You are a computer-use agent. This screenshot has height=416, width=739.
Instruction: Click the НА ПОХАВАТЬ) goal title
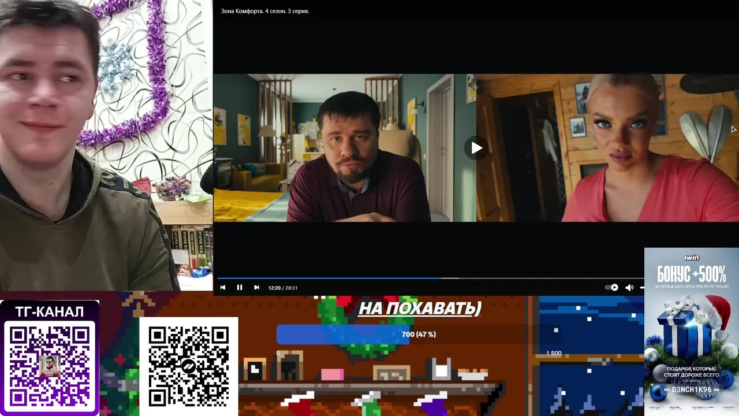point(420,309)
